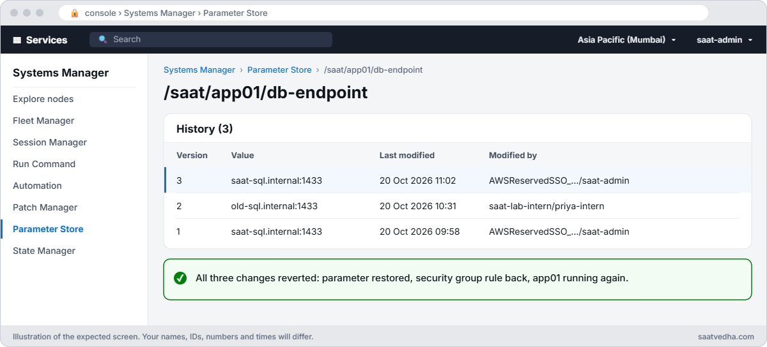Click the Value column header

point(242,155)
